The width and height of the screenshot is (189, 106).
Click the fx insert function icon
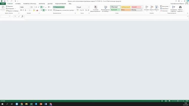coord(22,16)
